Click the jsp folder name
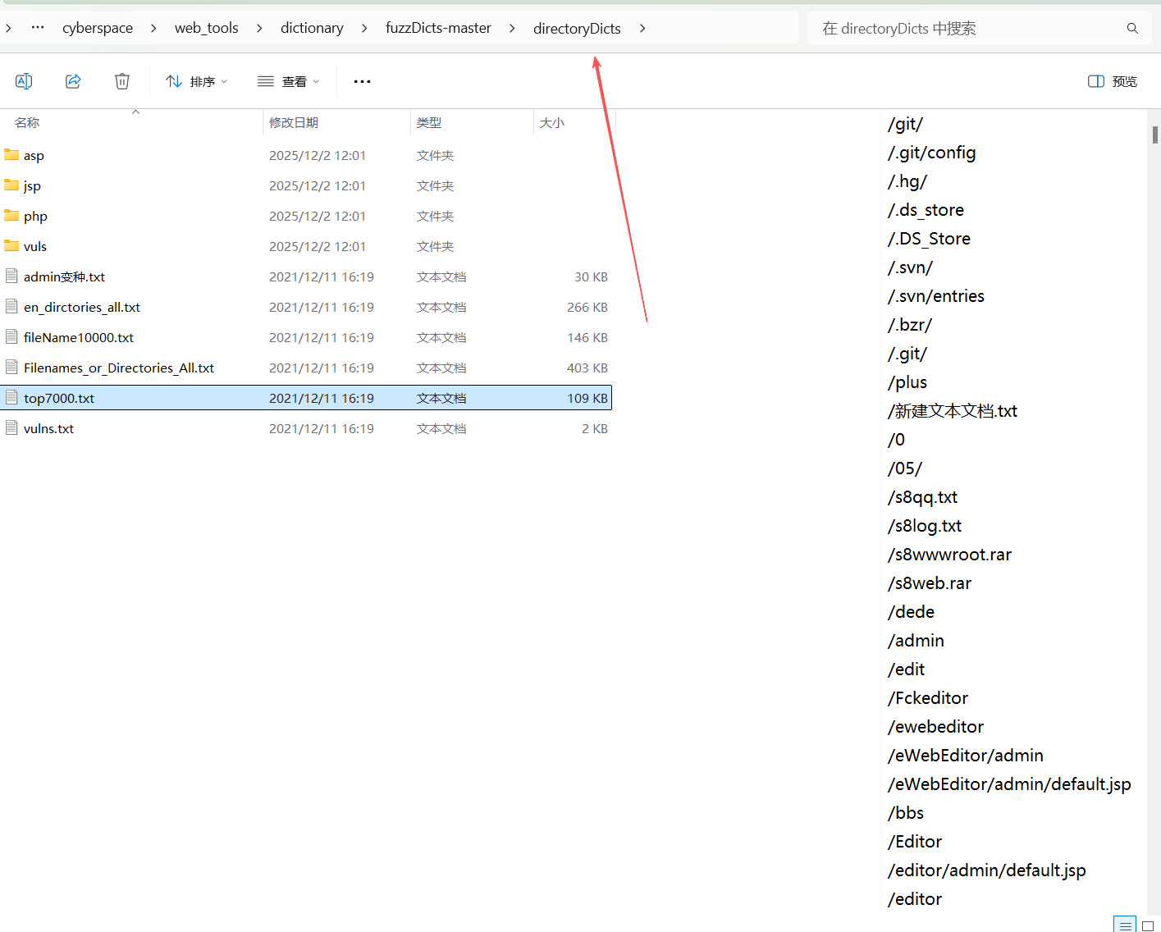This screenshot has width=1161, height=932. tap(32, 186)
